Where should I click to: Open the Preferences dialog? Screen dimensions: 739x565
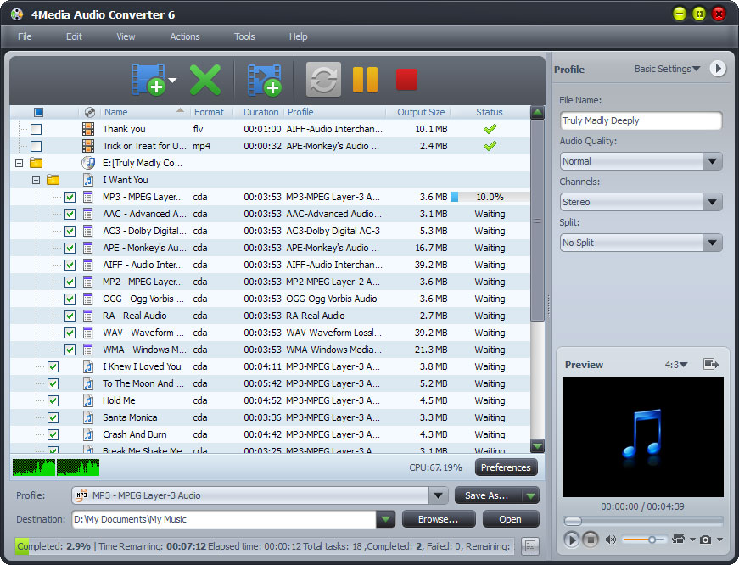click(506, 467)
